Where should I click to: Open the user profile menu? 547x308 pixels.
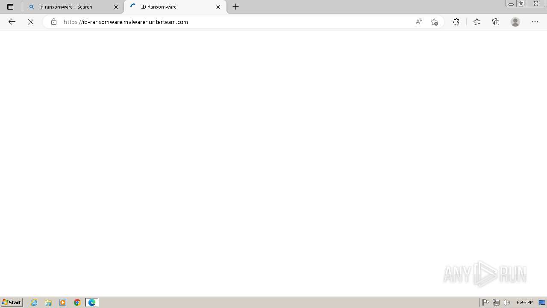pos(515,22)
